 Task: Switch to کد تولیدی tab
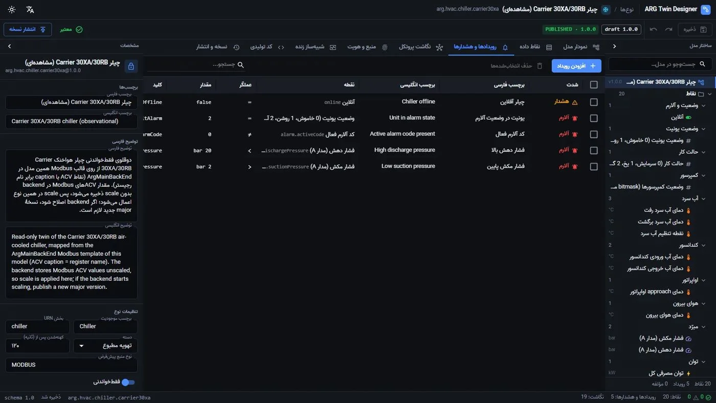pos(267,47)
